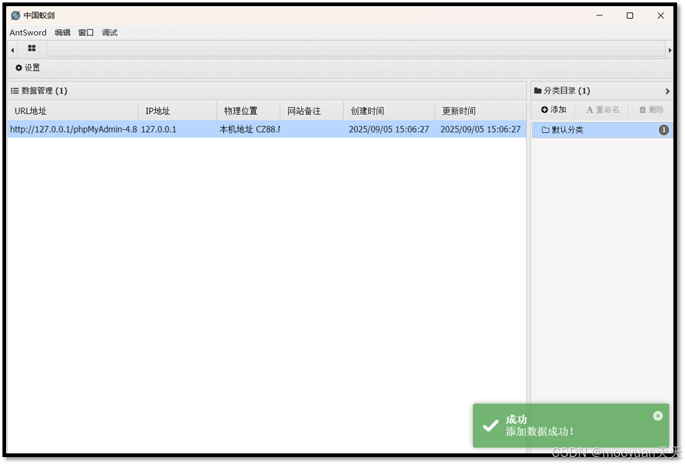The height and width of the screenshot is (465, 685).
Task: Open the 窗口 menu
Action: point(86,33)
